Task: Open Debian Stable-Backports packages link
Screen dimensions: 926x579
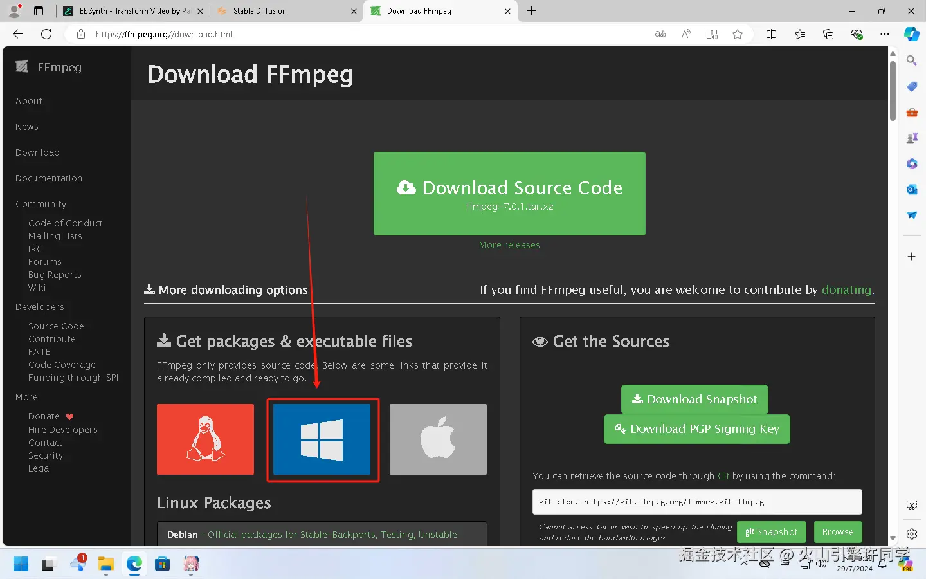Action: coord(292,535)
